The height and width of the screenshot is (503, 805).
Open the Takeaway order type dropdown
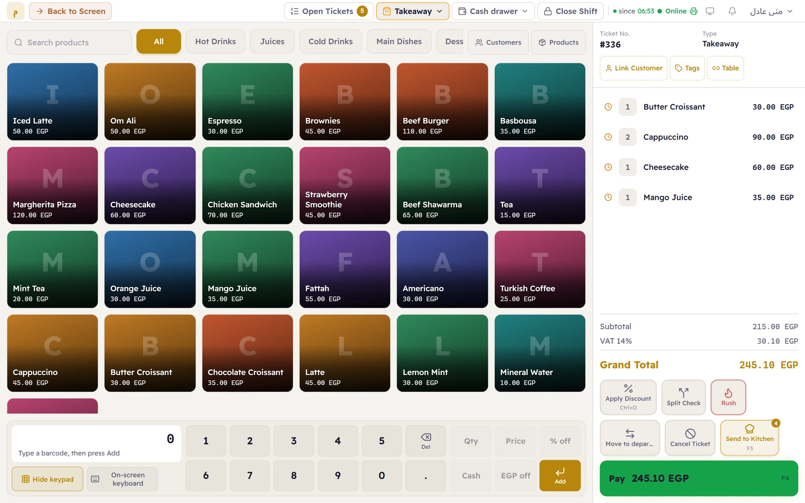(413, 11)
